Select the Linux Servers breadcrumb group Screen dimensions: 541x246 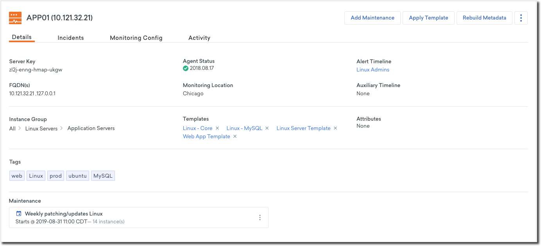click(41, 128)
